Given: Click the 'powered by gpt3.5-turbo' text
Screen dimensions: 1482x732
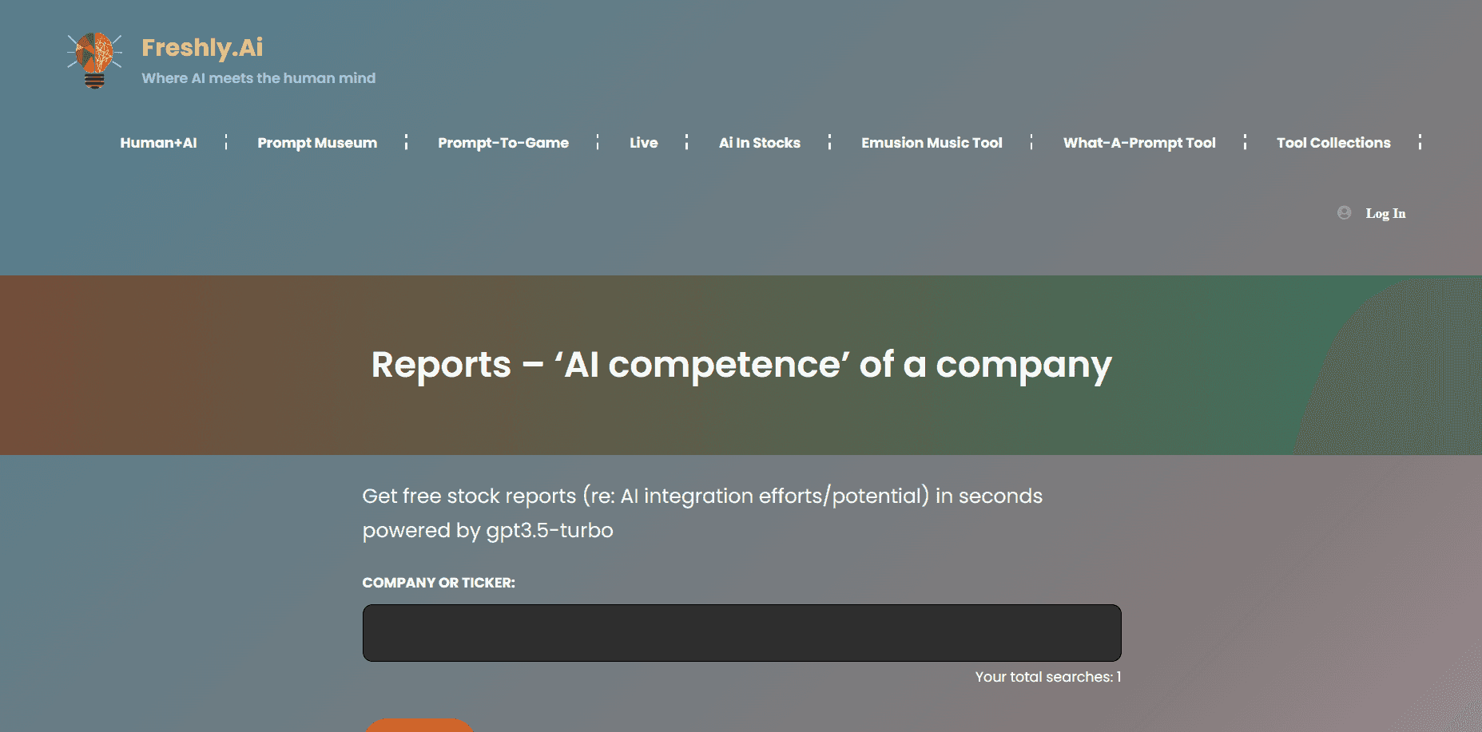Looking at the screenshot, I should point(487,531).
